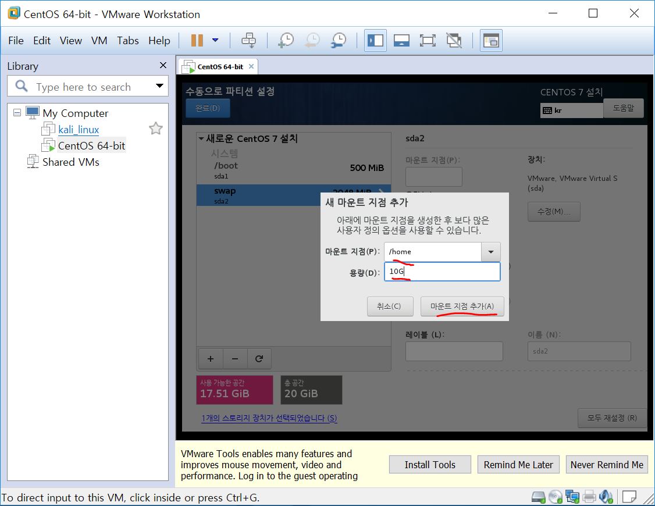Image resolution: width=655 pixels, height=506 pixels.
Task: Take a snapshot of this virtual machine
Action: pos(286,41)
